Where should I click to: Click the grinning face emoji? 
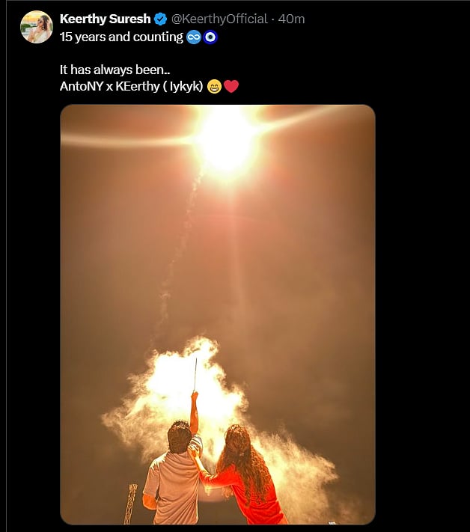tap(214, 87)
